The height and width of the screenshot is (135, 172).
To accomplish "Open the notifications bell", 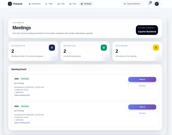I will (149, 4).
